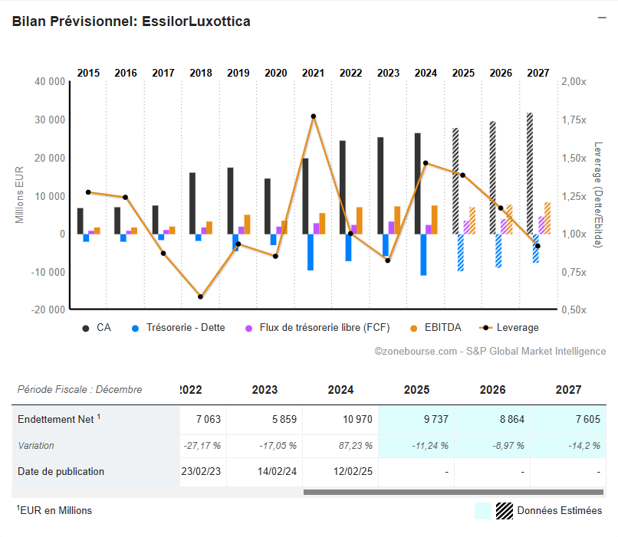The width and height of the screenshot is (618, 537).
Task: Click the hatched Données Estimées legend icon
Action: (x=504, y=511)
